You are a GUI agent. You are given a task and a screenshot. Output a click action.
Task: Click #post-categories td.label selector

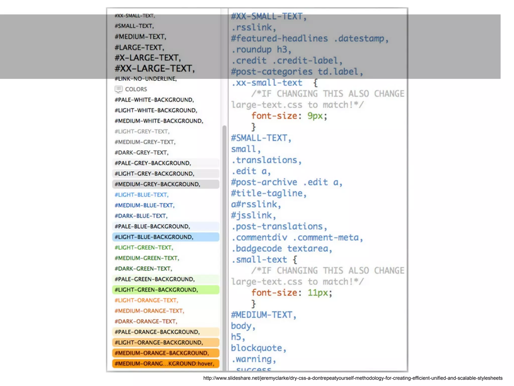pyautogui.click(x=297, y=72)
